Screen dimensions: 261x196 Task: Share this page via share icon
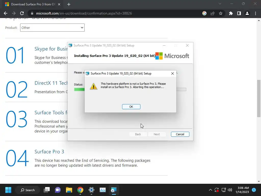coord(213,13)
